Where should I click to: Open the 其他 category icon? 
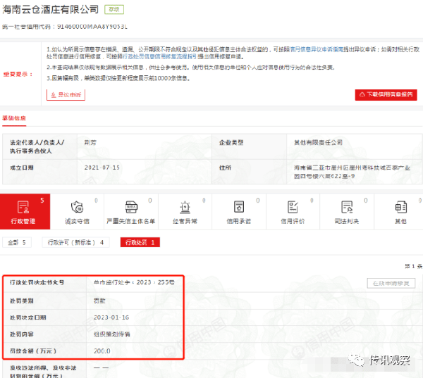coord(400,208)
